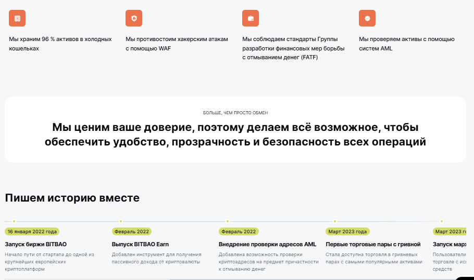Click the 'Пишем историю вместе' heading
The height and width of the screenshot is (280, 474).
72,198
